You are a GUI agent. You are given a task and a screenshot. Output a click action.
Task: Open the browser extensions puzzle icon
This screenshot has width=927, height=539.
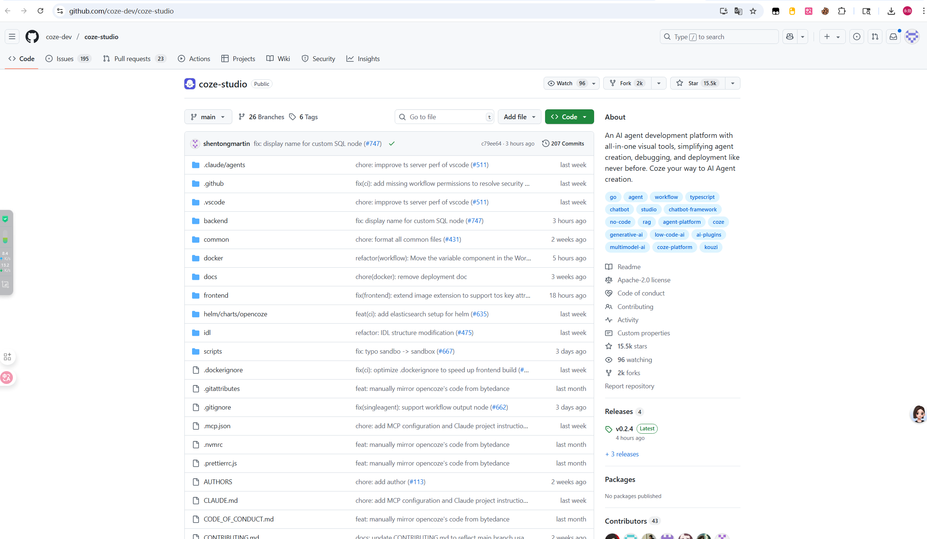click(x=842, y=11)
